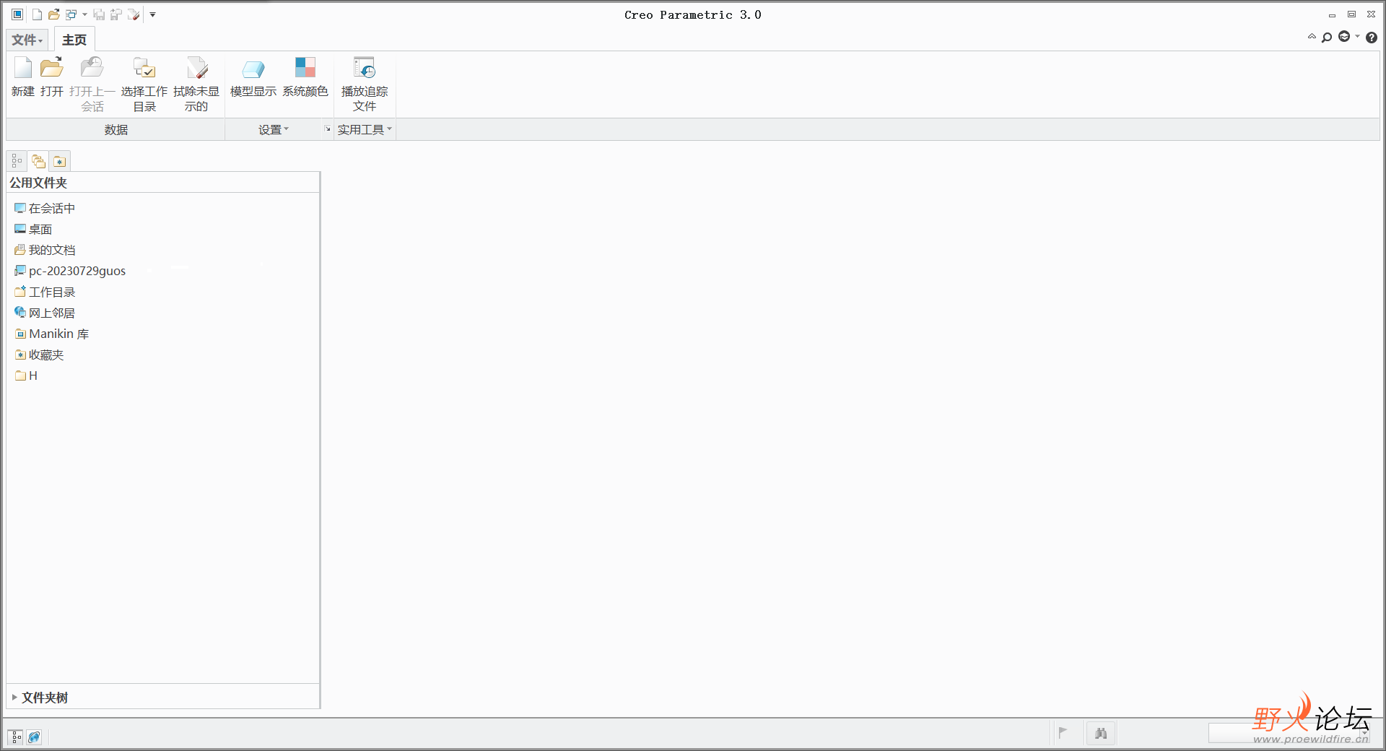1386x751 pixels.
Task: Click the Erase Not Displayed icon in quick access toolbar
Action: pos(134,14)
